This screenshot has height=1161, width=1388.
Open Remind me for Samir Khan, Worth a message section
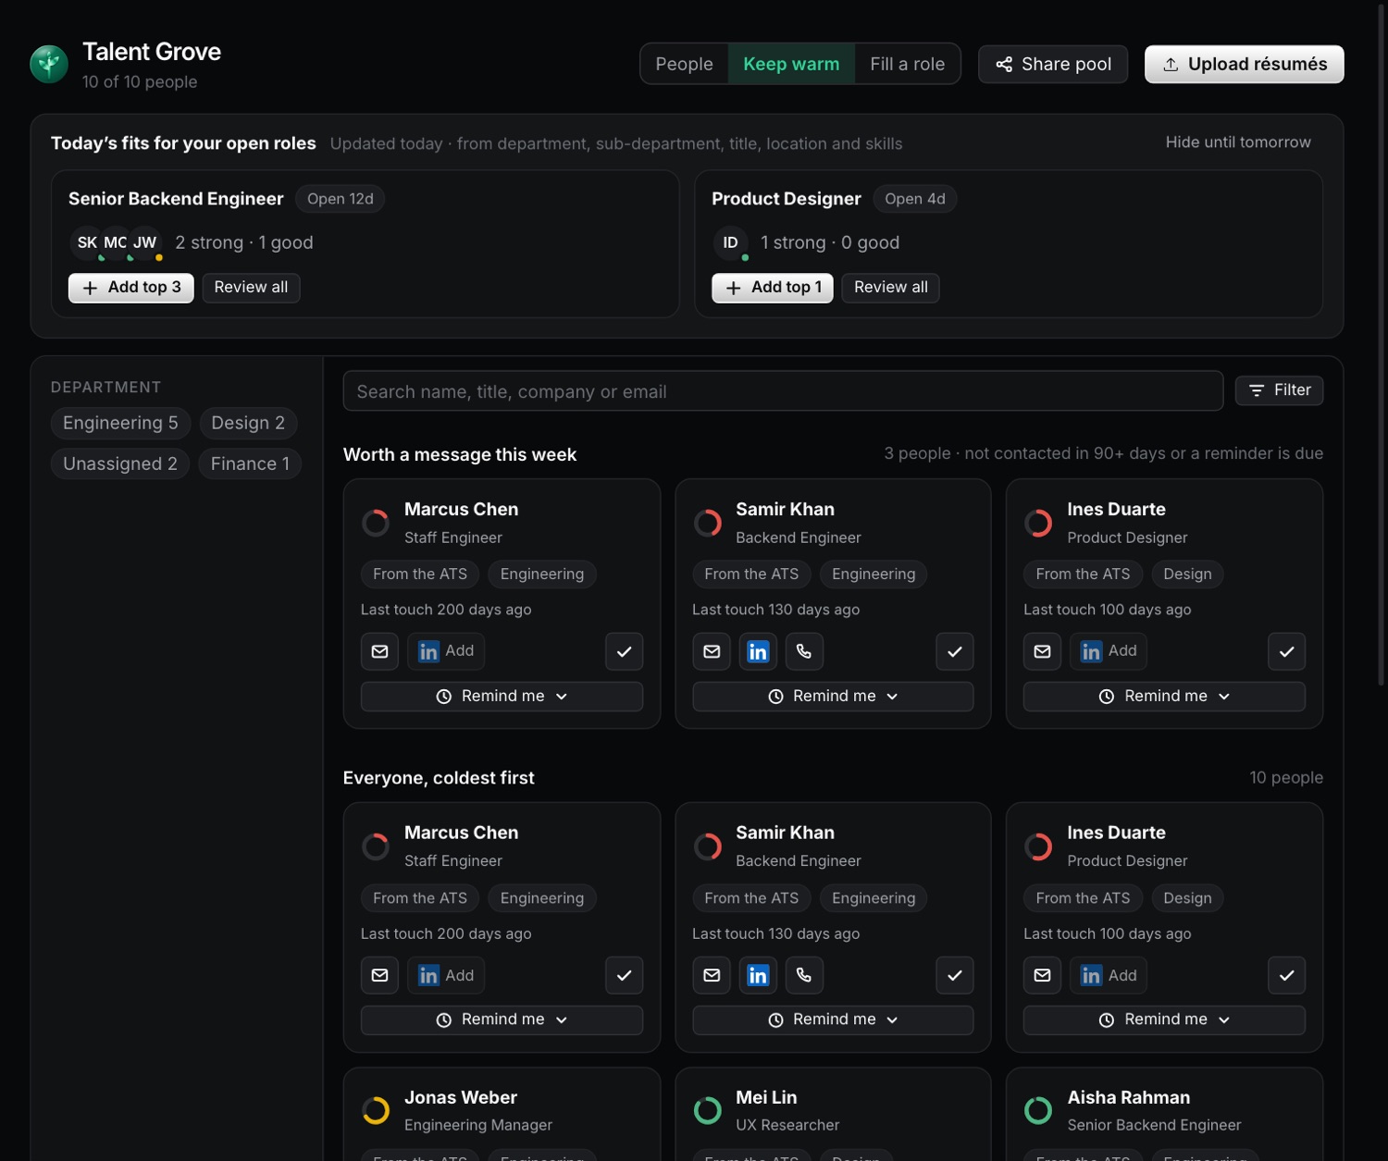pos(833,697)
